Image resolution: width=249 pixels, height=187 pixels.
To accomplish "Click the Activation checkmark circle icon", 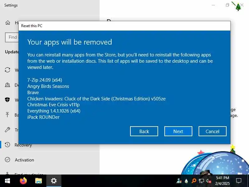I will point(7,160).
